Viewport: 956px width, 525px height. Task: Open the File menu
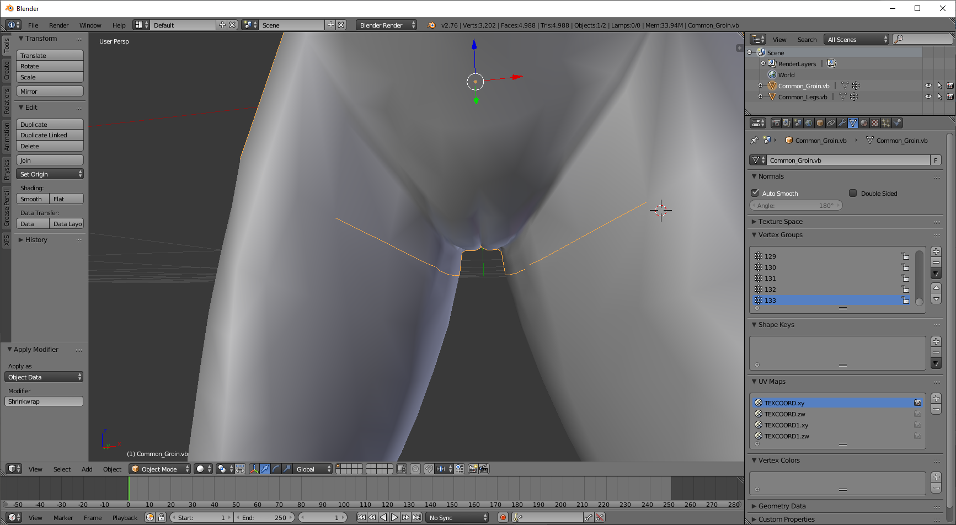click(x=33, y=25)
